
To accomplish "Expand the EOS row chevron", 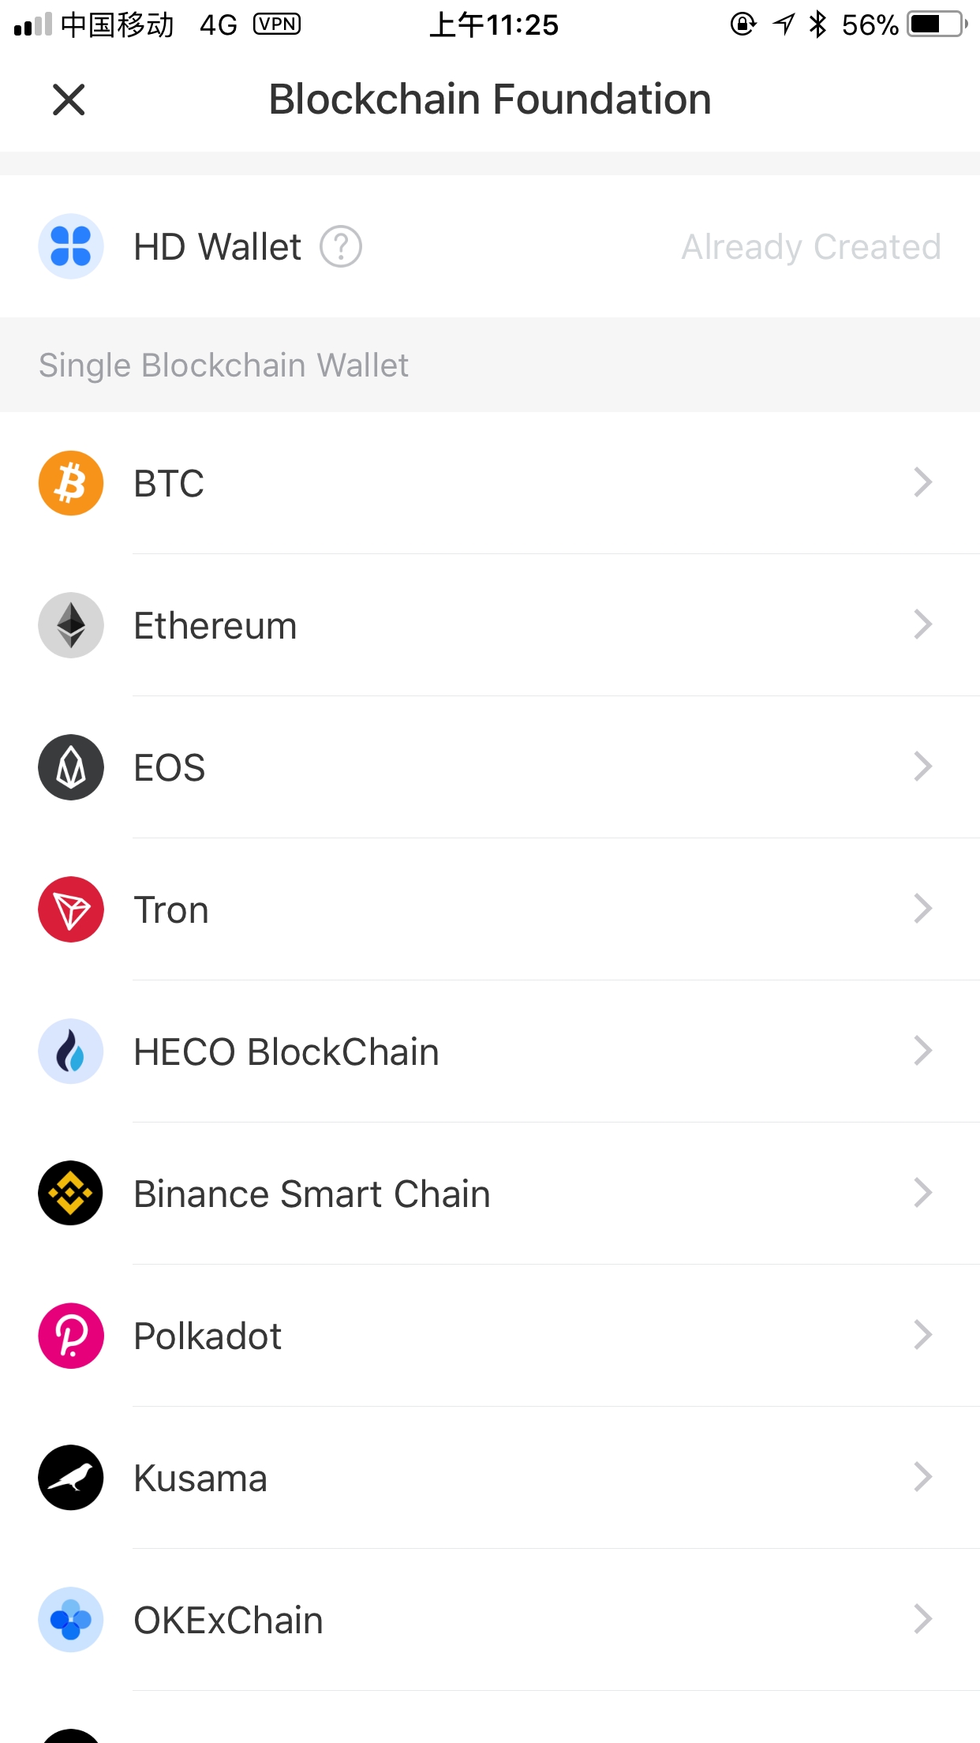I will click(922, 767).
